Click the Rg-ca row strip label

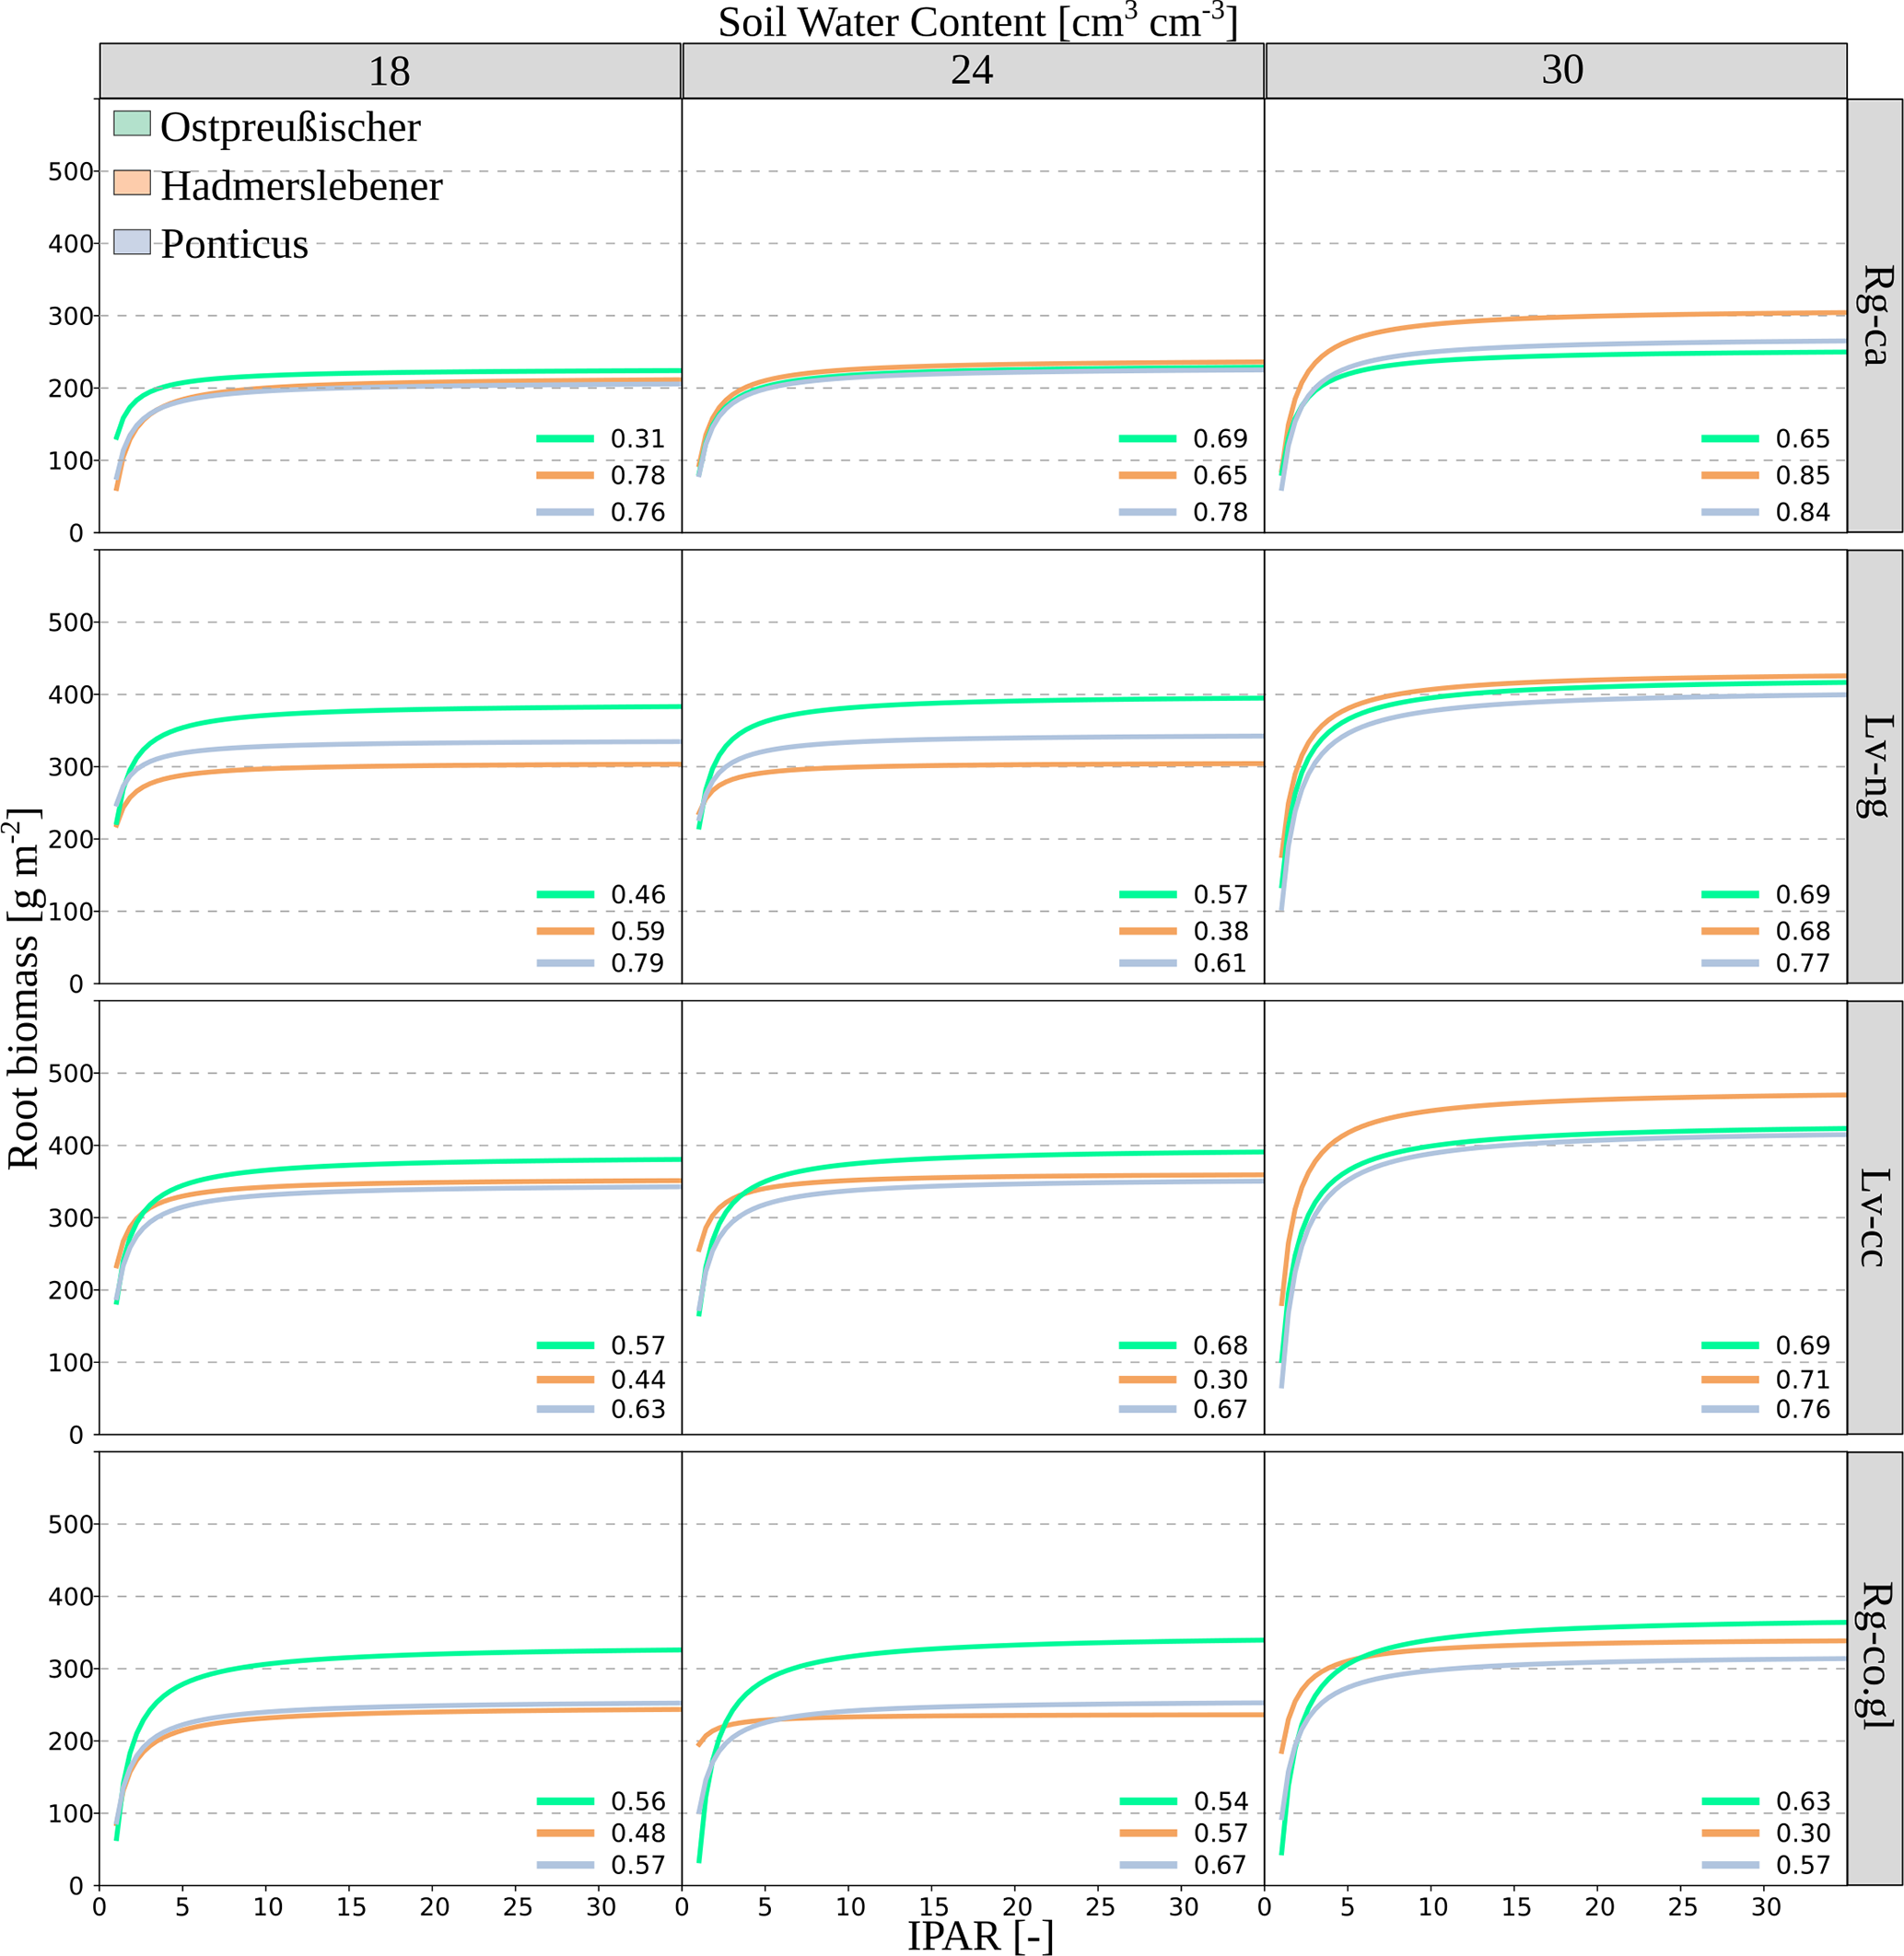[1875, 315]
